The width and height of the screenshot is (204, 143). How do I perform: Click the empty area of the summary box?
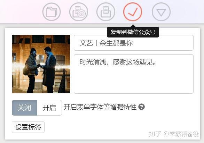pyautogui.click(x=134, y=81)
